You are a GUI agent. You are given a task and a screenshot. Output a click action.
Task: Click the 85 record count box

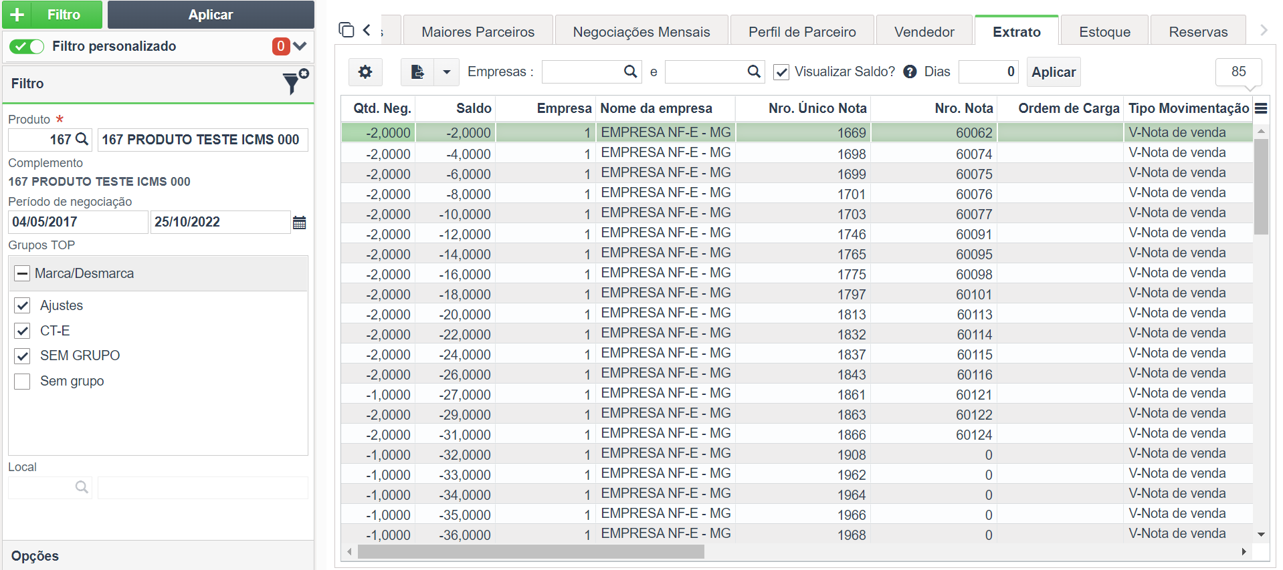pyautogui.click(x=1238, y=72)
